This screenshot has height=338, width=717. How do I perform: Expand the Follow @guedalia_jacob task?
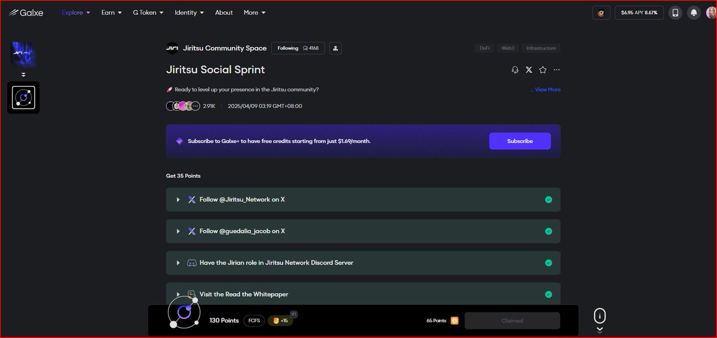click(x=178, y=231)
